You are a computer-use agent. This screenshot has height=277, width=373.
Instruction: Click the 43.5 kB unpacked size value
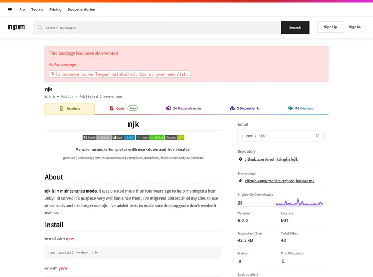point(245,240)
